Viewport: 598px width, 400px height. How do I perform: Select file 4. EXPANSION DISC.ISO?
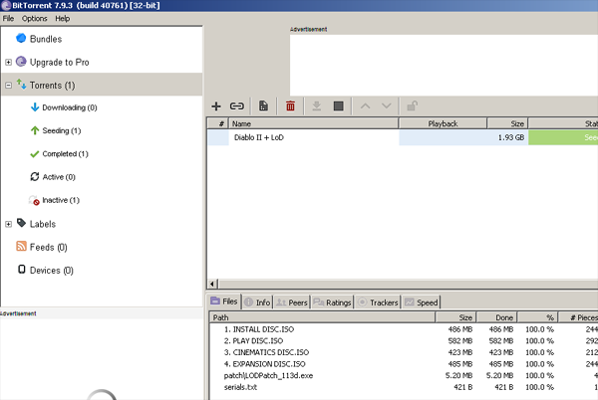(x=265, y=364)
